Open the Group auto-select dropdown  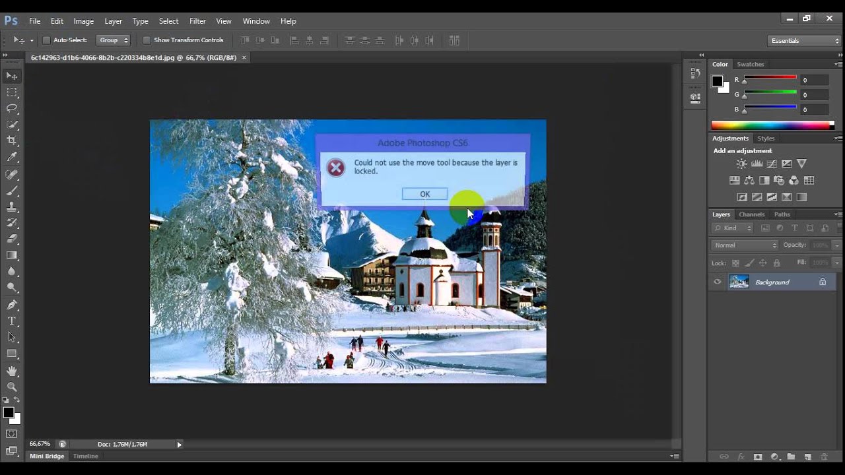pyautogui.click(x=114, y=40)
